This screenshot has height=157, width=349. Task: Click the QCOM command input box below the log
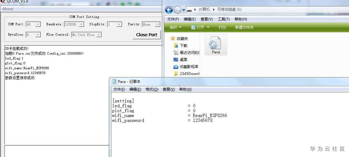pos(57,151)
